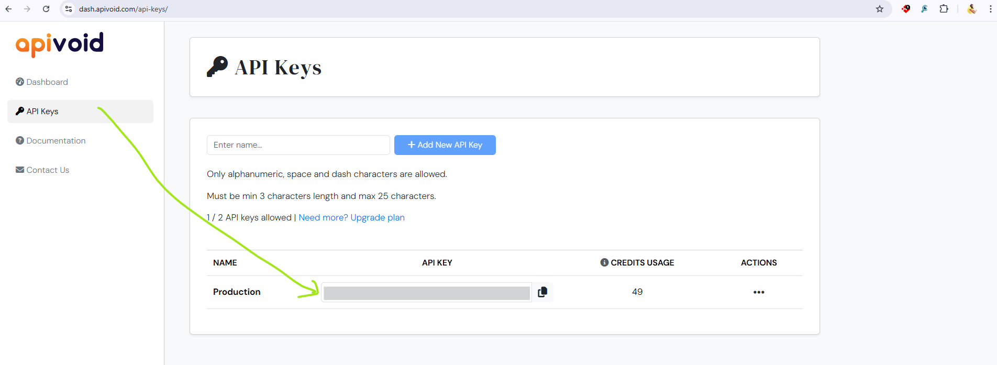View site information in the address bar
Image resolution: width=997 pixels, height=365 pixels.
[69, 9]
